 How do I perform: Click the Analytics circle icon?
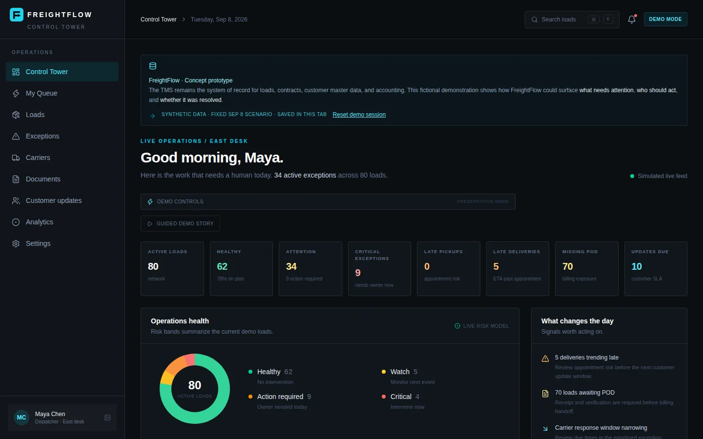[x=16, y=222]
